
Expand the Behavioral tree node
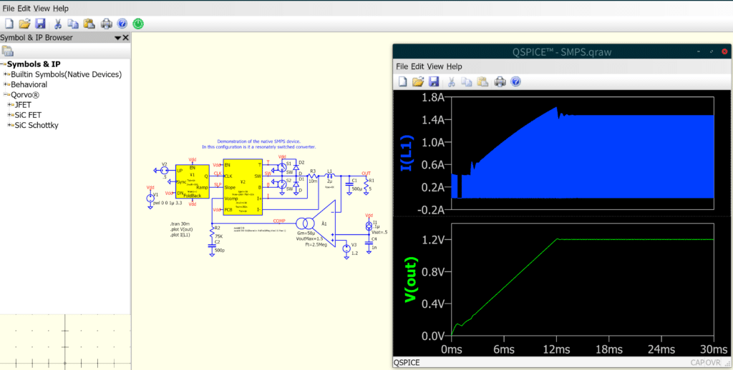click(6, 84)
